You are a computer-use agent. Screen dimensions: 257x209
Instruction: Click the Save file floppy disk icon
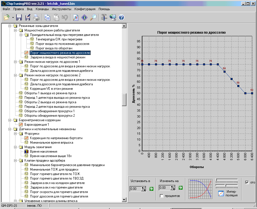click(19, 18)
